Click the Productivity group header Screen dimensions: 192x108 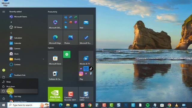pyautogui.click(x=52, y=12)
